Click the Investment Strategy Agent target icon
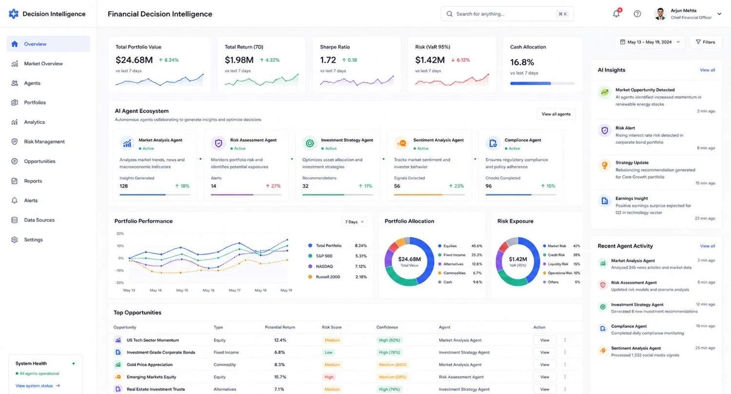The width and height of the screenshot is (731, 394). 309,143
